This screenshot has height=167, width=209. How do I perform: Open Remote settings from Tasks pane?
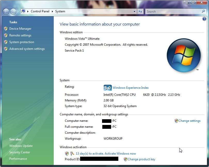pyautogui.click(x=20, y=35)
